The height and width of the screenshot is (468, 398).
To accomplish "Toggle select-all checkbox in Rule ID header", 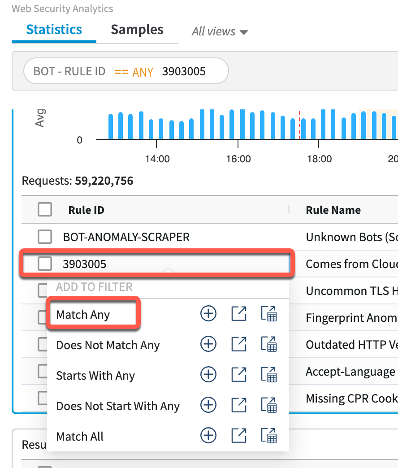I will pyautogui.click(x=45, y=209).
